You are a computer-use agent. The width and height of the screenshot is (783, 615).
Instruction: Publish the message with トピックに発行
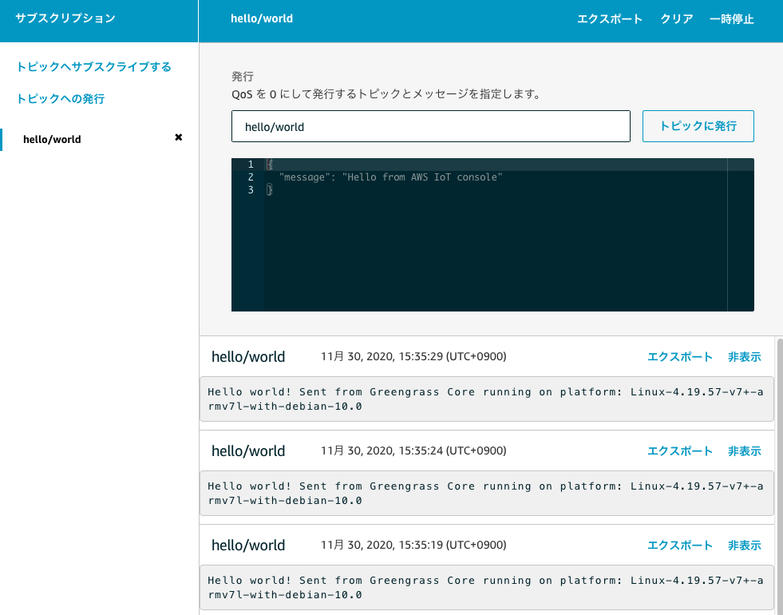(698, 125)
